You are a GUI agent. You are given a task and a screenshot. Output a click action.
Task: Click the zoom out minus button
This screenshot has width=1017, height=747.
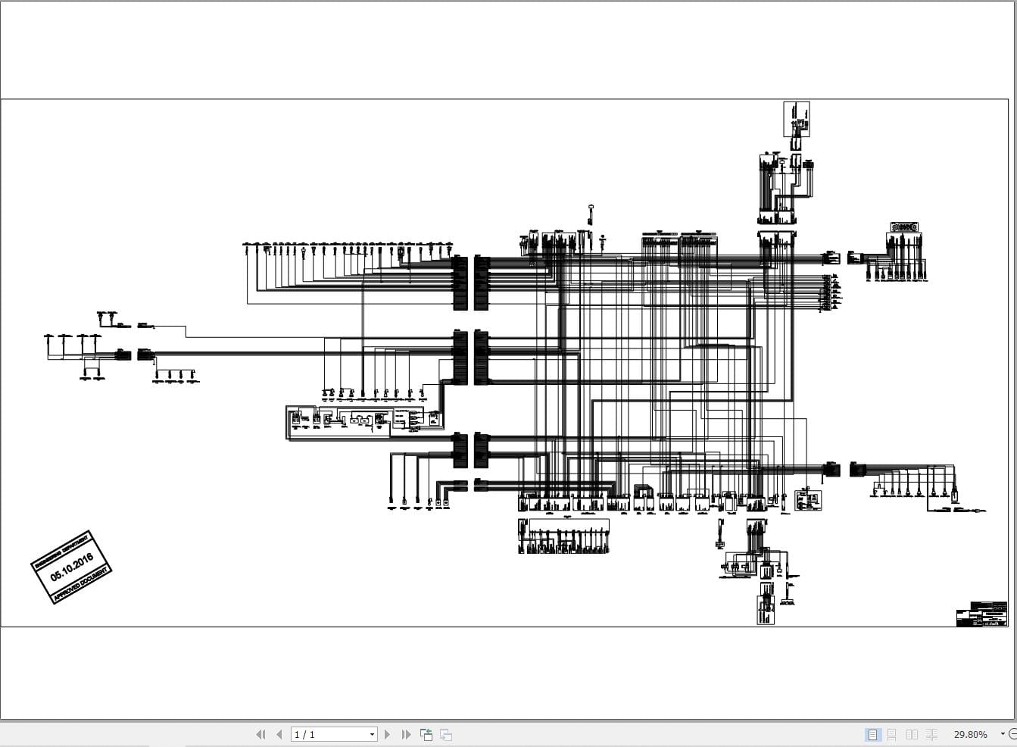(1013, 733)
